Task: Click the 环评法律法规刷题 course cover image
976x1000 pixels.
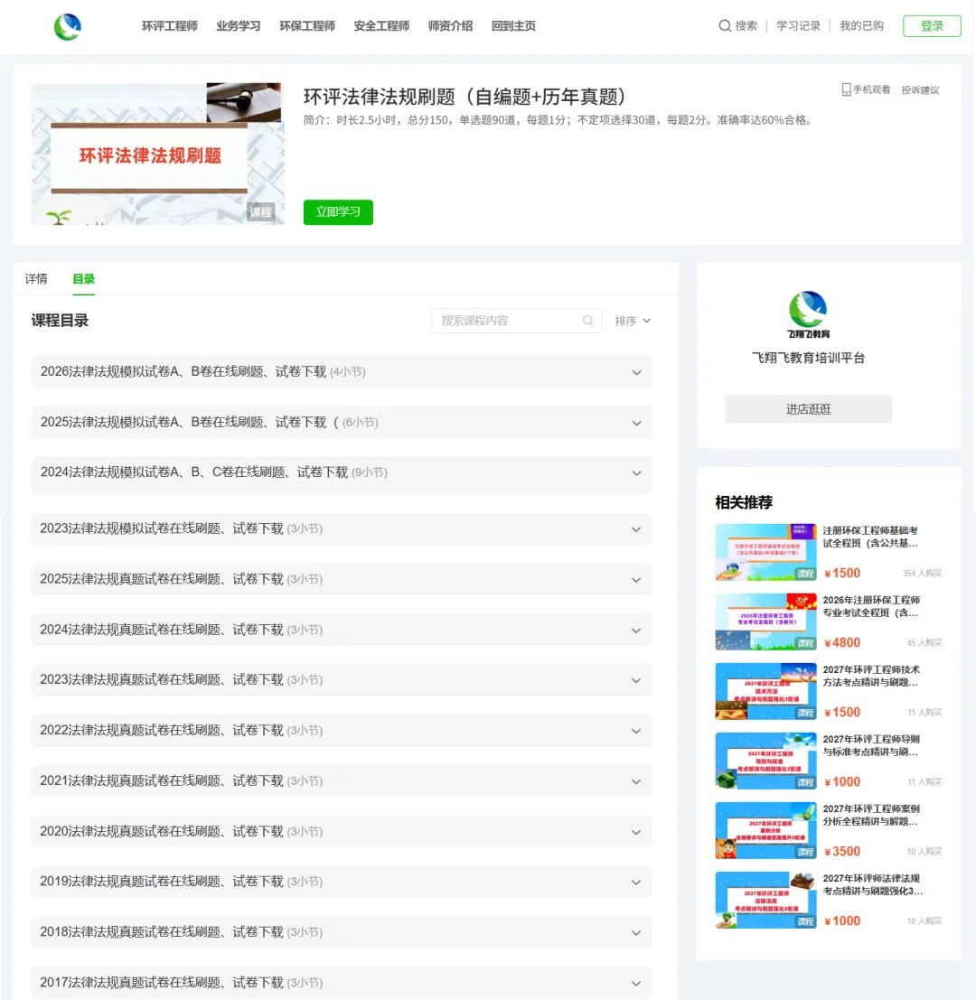Action: 157,154
